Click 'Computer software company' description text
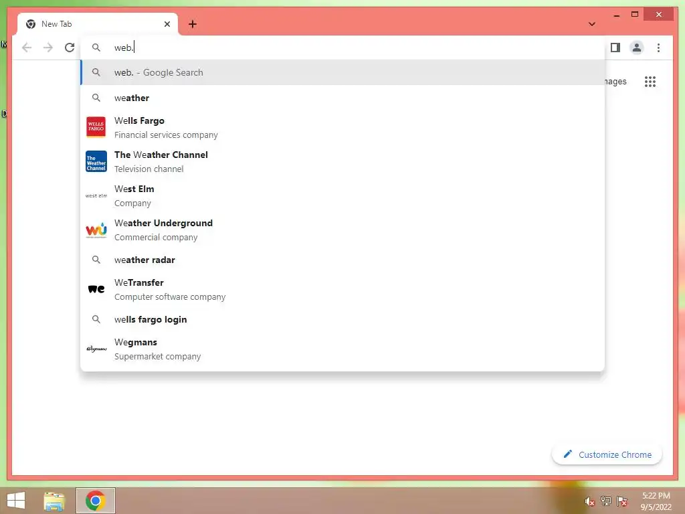The height and width of the screenshot is (514, 685). click(x=170, y=296)
